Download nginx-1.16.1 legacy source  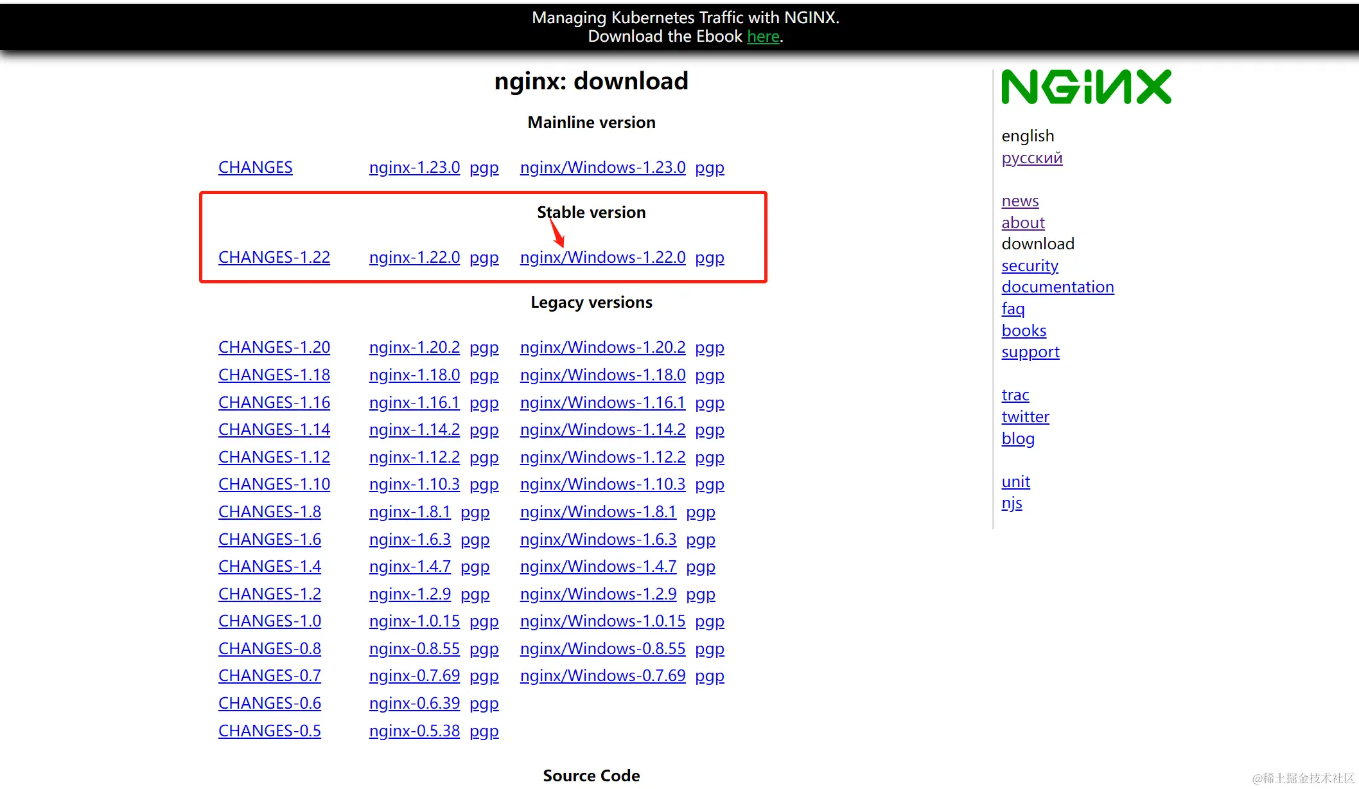pyautogui.click(x=414, y=403)
